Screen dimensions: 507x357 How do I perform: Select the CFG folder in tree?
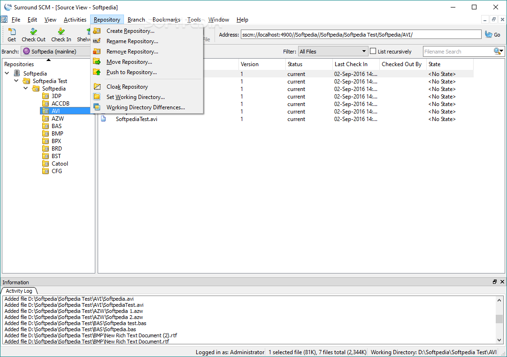(57, 171)
